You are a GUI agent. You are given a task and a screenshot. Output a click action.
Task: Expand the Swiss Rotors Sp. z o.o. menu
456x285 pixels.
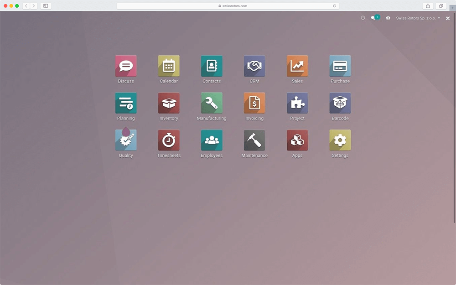pos(418,18)
